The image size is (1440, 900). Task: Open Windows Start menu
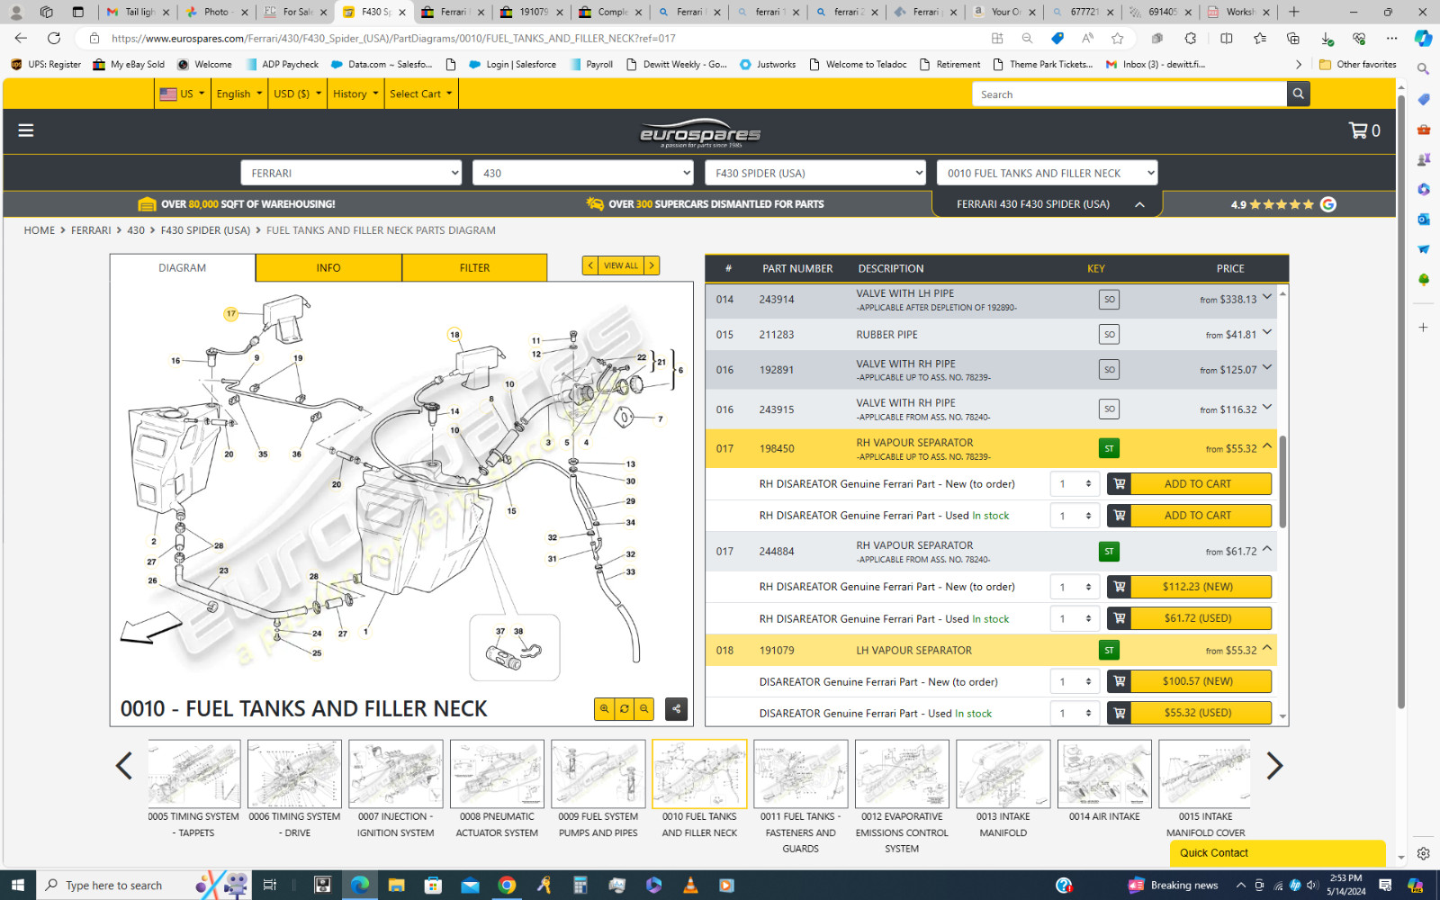click(x=18, y=885)
